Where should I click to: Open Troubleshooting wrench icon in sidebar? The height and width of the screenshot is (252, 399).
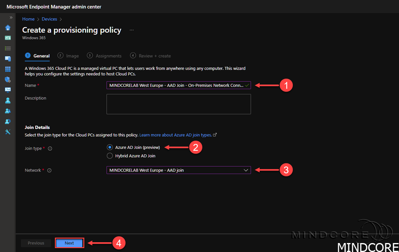coord(7,132)
